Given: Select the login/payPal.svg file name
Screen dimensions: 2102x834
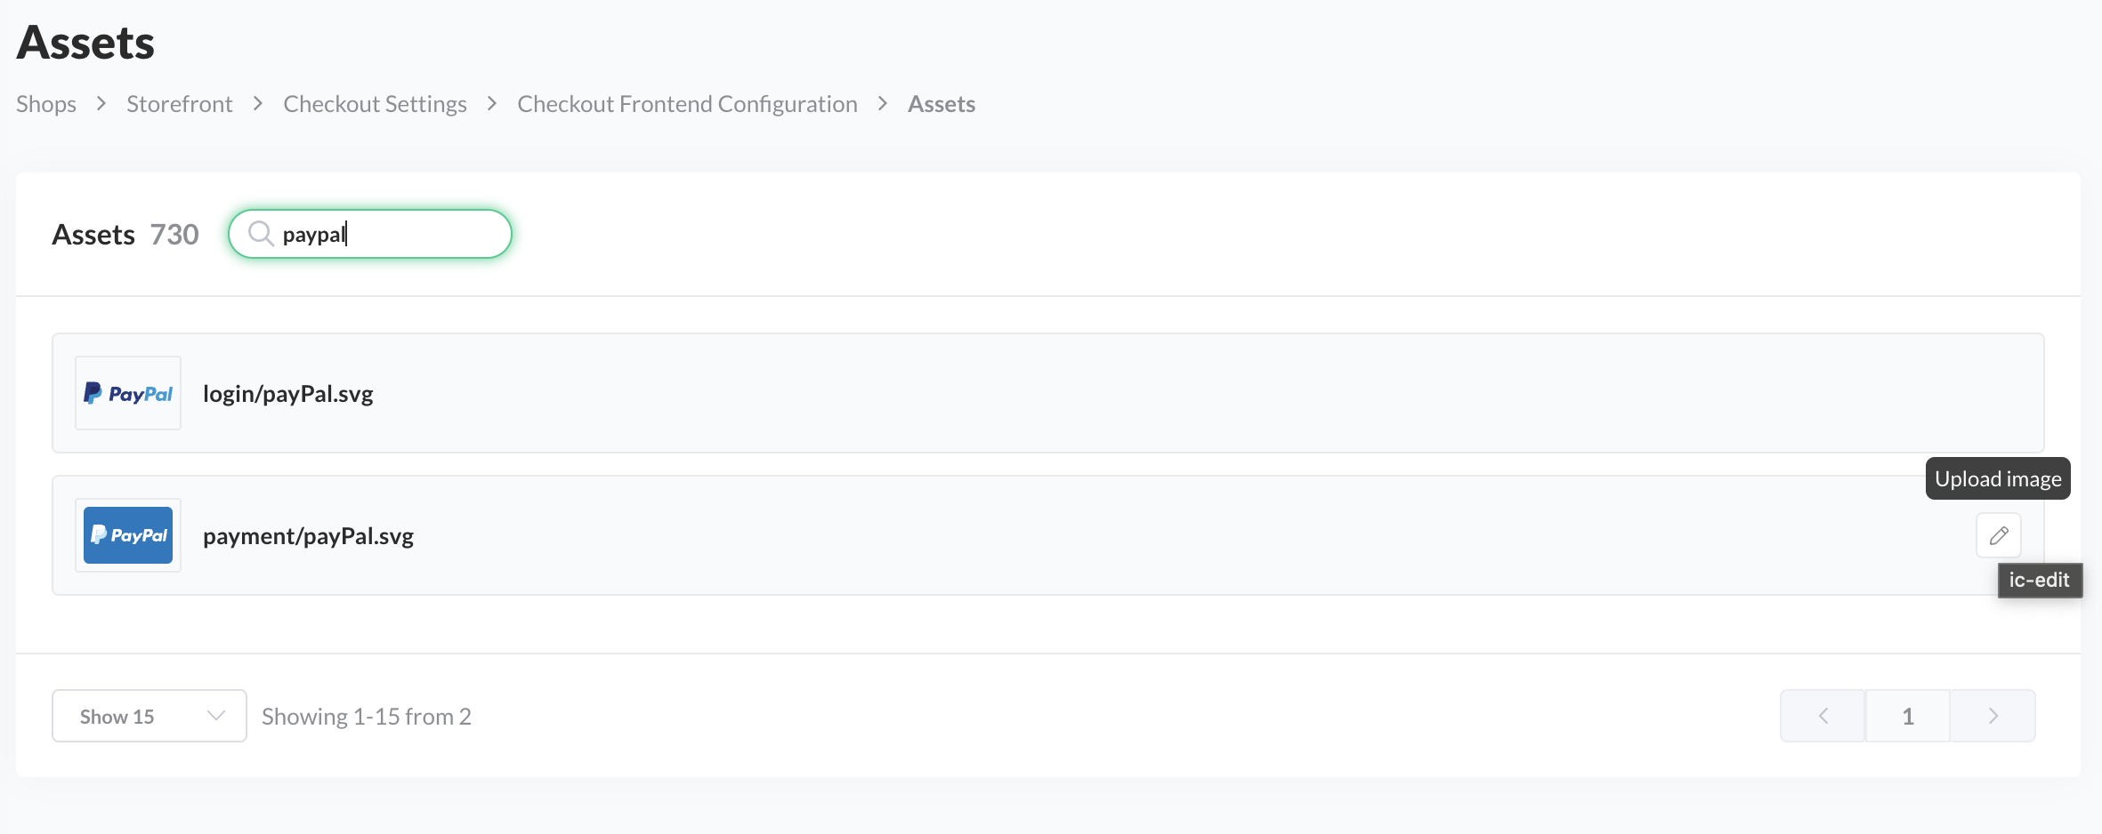Looking at the screenshot, I should coord(288,394).
